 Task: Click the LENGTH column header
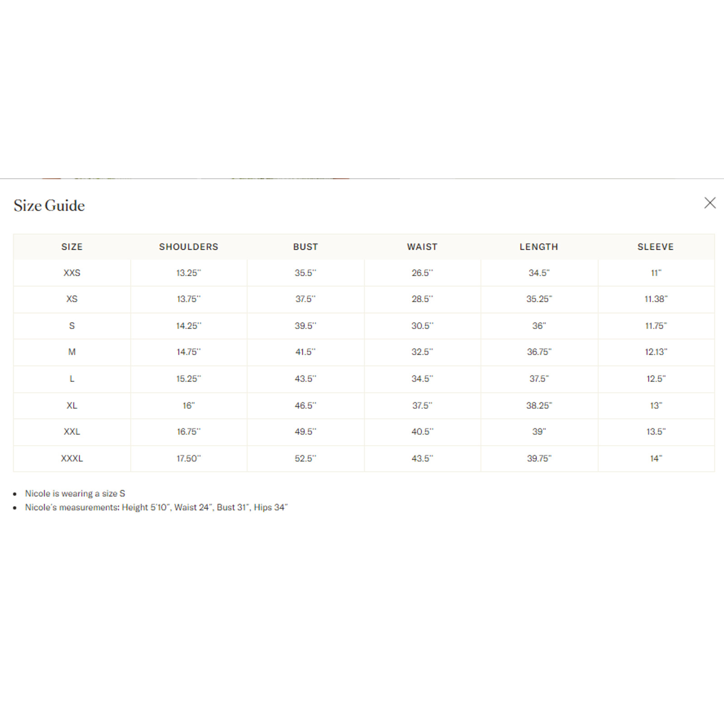click(539, 247)
